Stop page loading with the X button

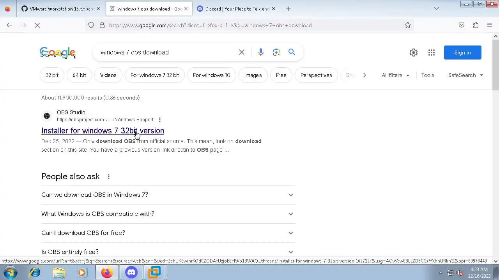37,25
